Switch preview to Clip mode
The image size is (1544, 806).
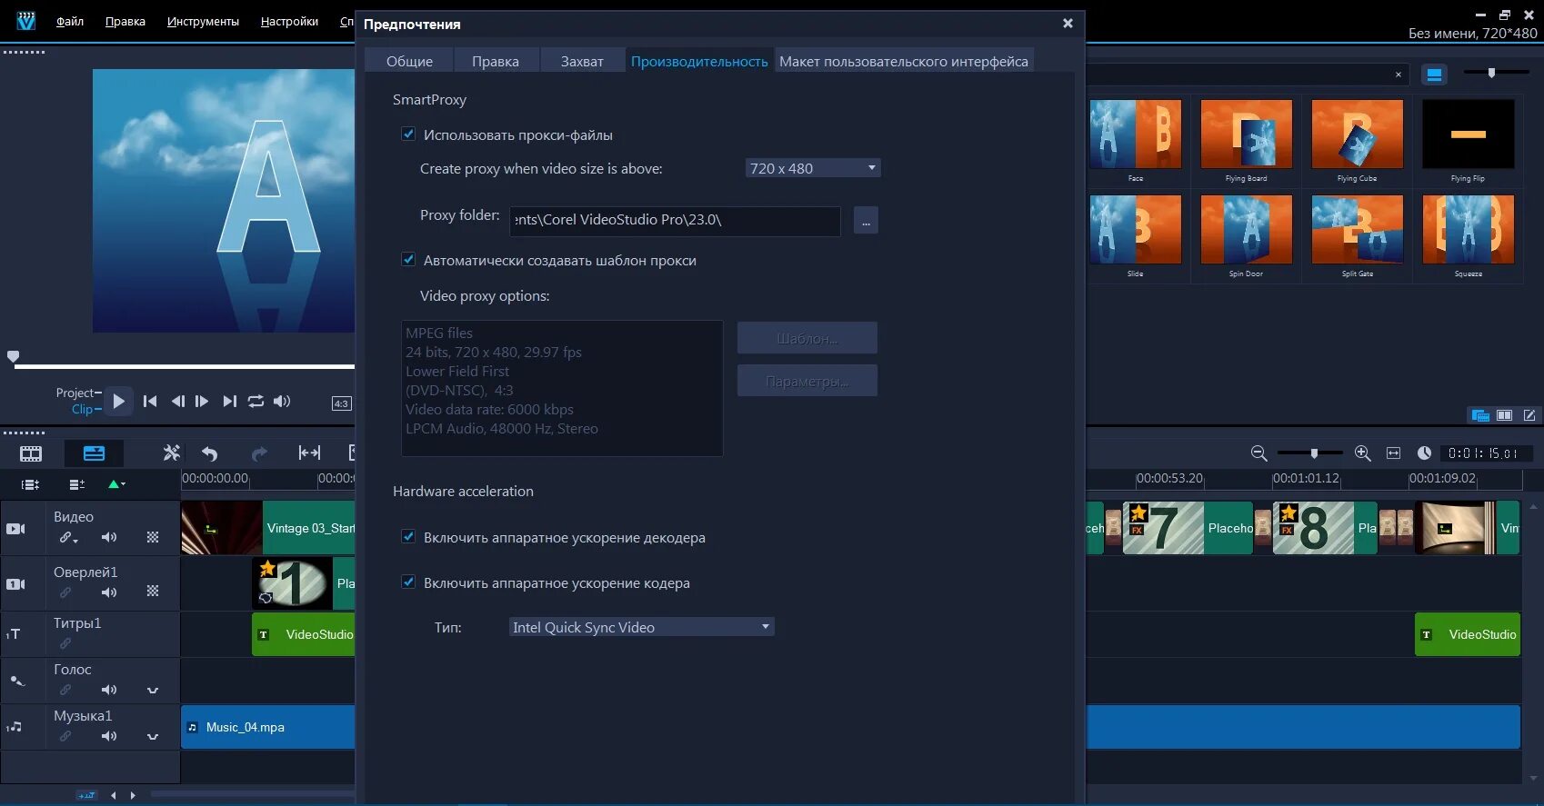tap(82, 409)
